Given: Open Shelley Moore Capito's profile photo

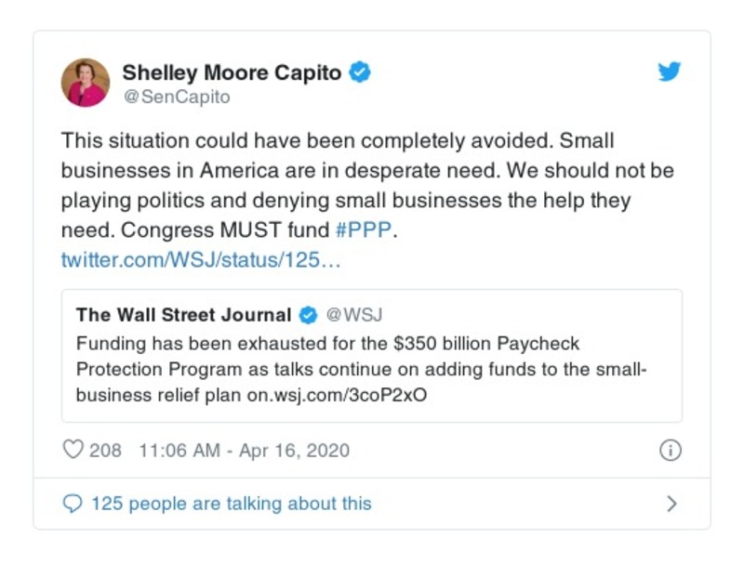Looking at the screenshot, I should tap(86, 83).
